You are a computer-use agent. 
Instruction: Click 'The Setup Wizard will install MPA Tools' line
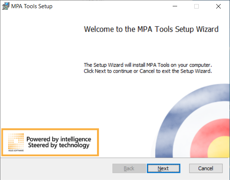click(148, 65)
